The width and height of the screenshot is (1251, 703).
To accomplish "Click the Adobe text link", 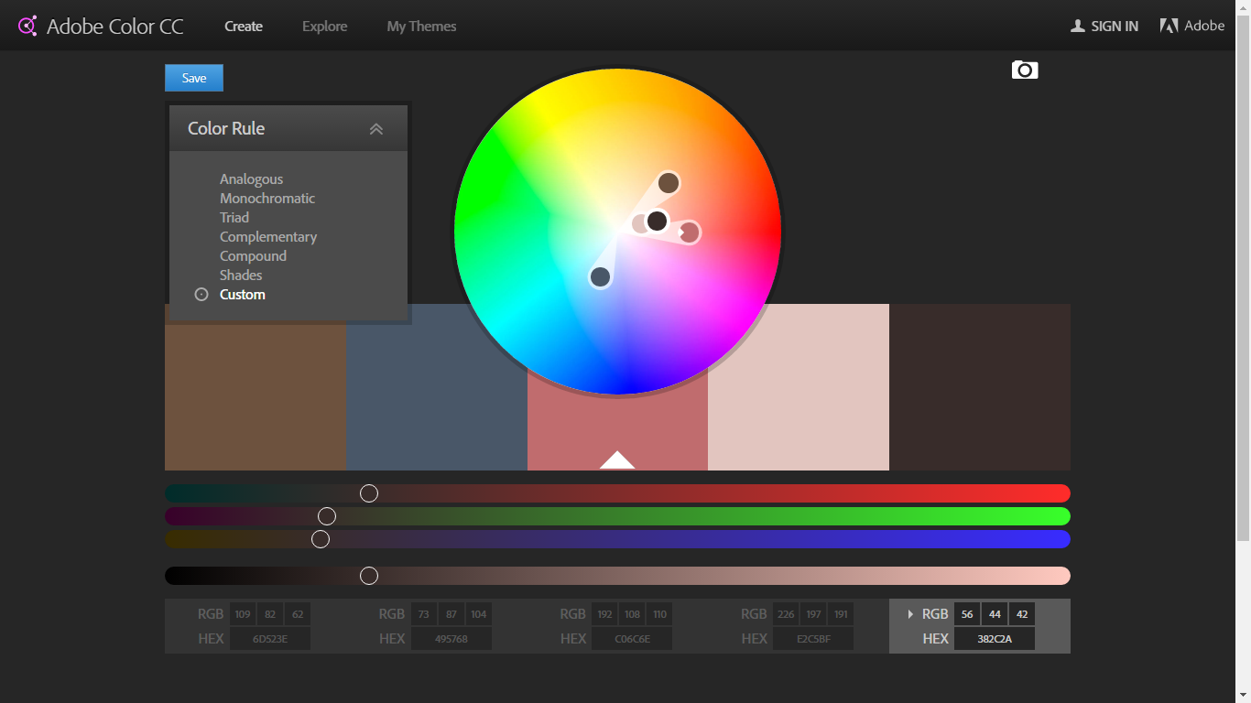I will pos(1204,26).
